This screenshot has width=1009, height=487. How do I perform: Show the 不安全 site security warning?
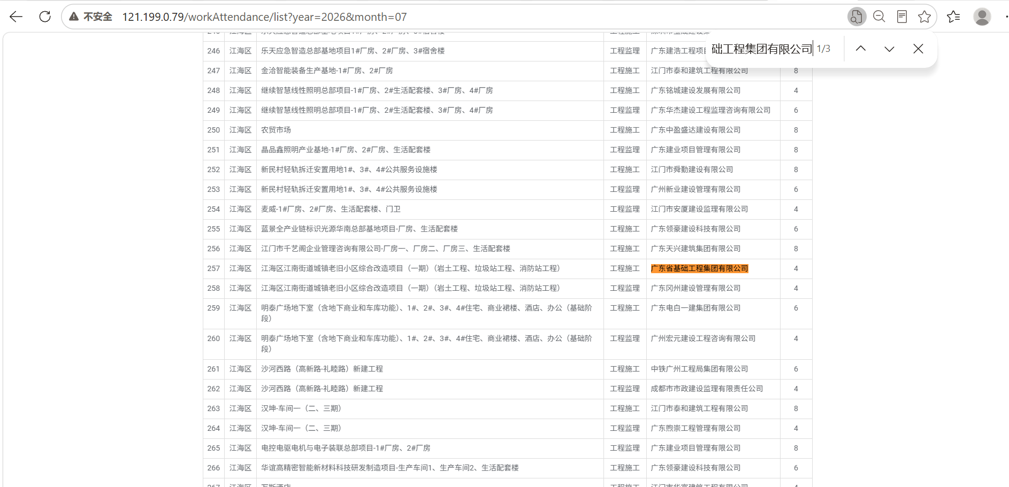click(x=91, y=17)
